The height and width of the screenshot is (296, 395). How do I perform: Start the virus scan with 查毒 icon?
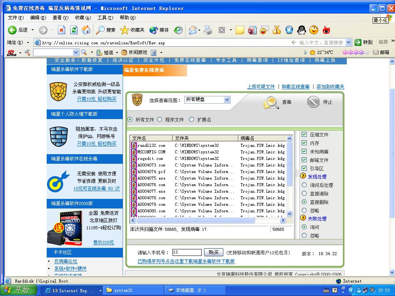[271, 103]
